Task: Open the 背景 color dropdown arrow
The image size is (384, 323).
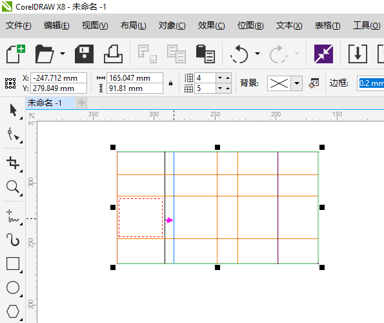Action: [297, 83]
